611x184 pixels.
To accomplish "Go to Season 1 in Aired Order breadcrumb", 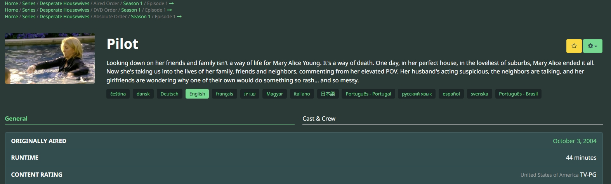I will pos(133,3).
